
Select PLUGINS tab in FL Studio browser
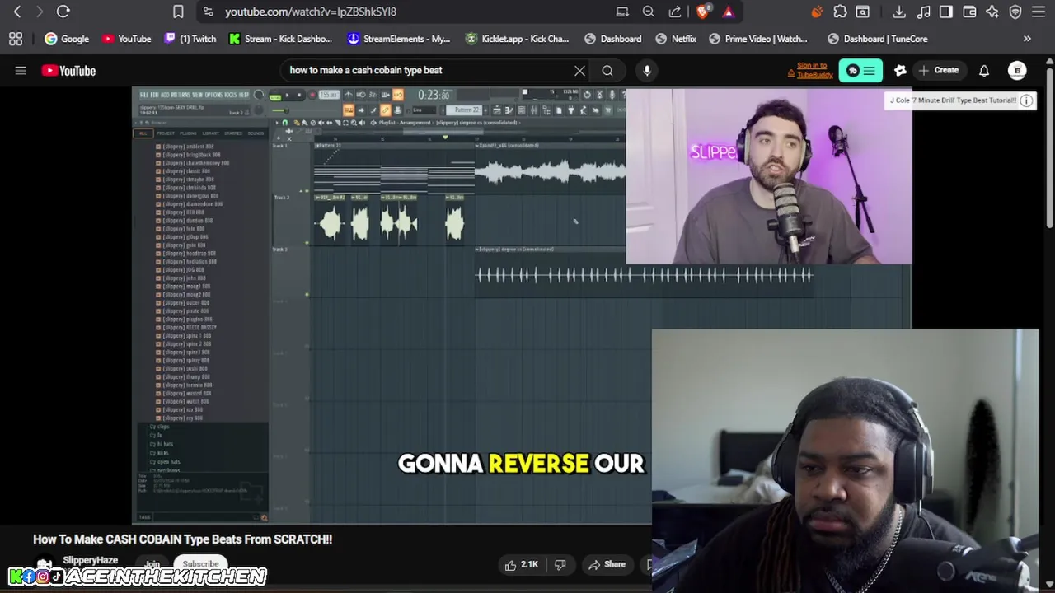188,133
